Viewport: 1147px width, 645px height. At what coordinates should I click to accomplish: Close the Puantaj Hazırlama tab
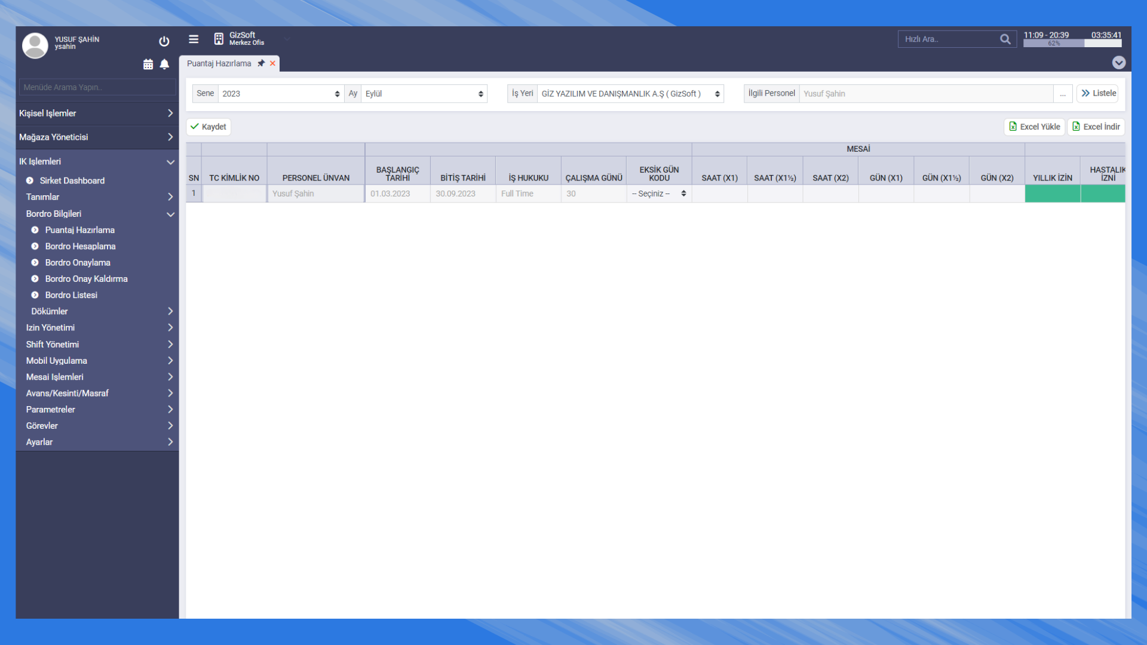[x=272, y=63]
